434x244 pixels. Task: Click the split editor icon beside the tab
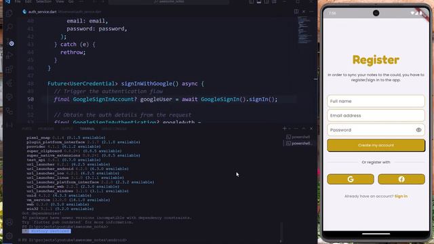point(296,12)
